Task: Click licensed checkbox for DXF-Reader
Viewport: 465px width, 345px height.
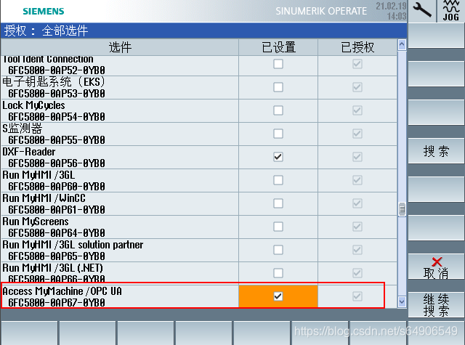Action: [x=357, y=157]
